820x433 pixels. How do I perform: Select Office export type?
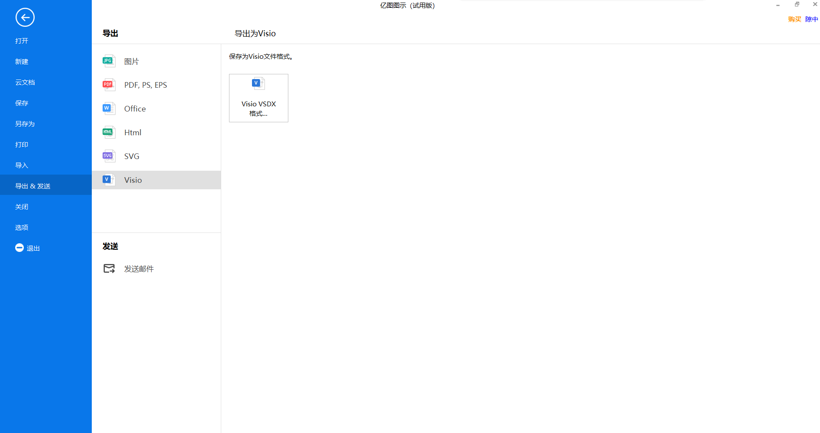[x=135, y=109]
